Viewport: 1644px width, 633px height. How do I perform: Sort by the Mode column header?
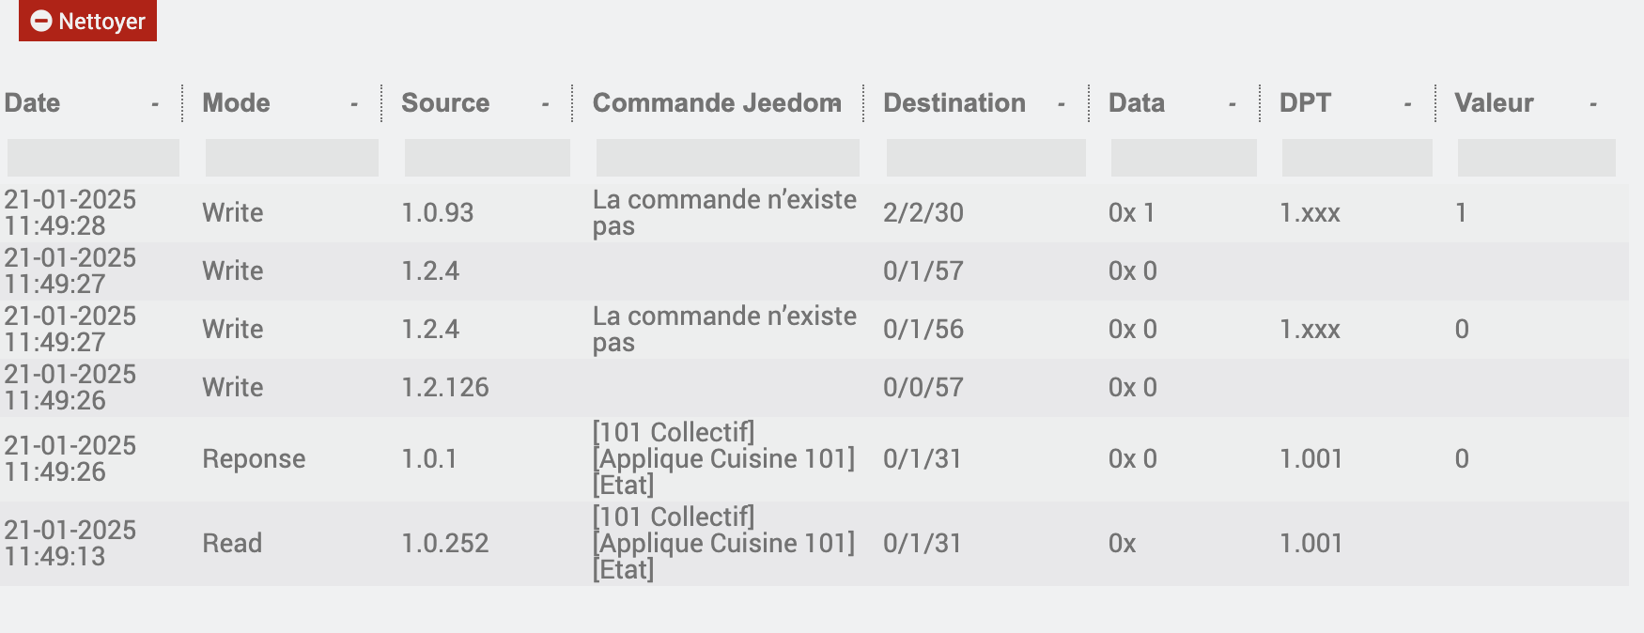(x=237, y=103)
